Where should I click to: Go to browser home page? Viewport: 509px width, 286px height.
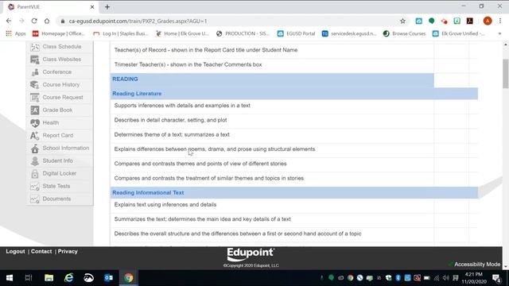point(47,21)
